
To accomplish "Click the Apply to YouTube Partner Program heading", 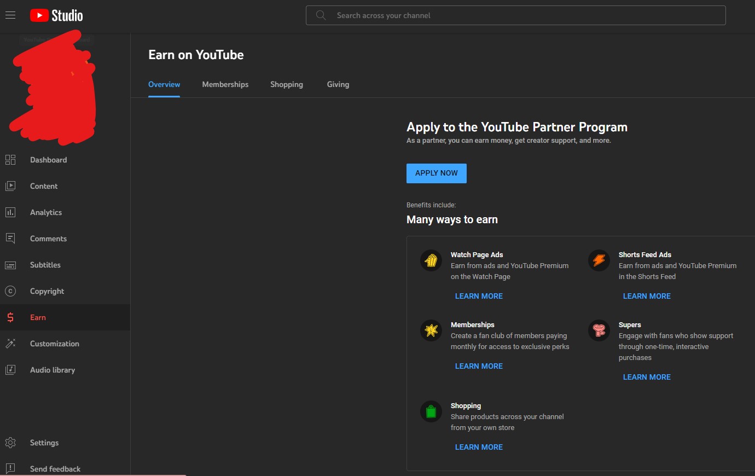I will [x=517, y=127].
